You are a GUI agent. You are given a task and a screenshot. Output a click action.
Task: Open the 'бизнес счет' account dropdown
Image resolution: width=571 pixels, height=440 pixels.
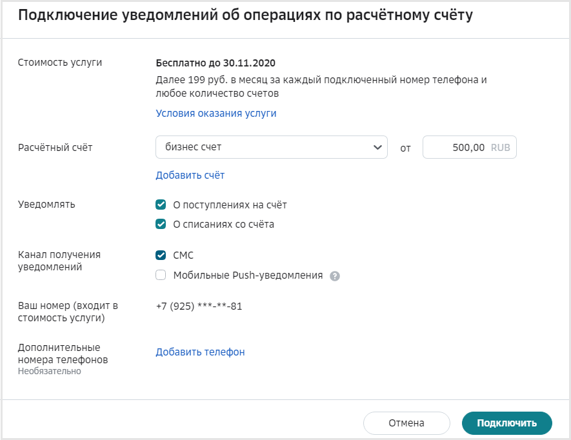271,147
